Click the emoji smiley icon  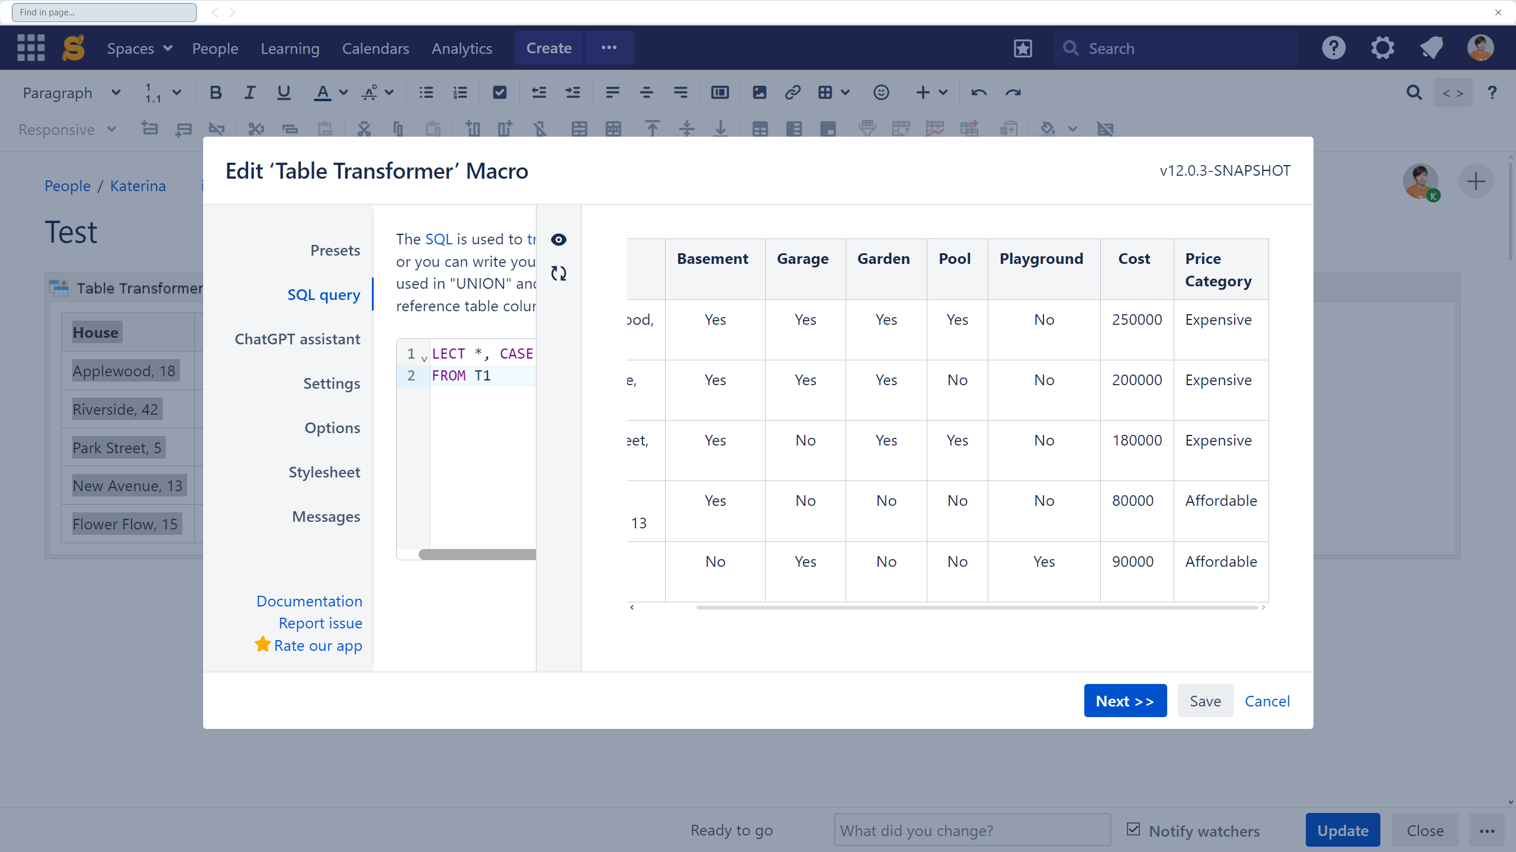click(x=881, y=93)
